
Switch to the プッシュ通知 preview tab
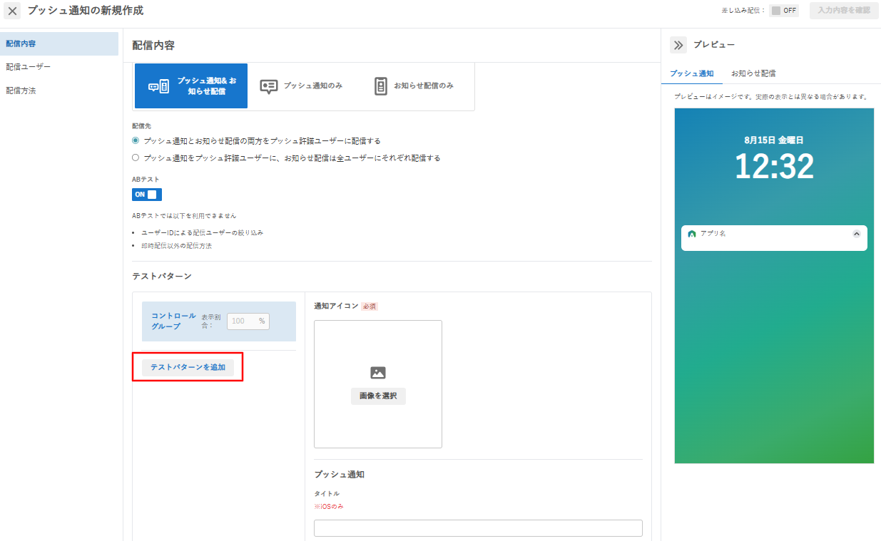click(x=692, y=73)
